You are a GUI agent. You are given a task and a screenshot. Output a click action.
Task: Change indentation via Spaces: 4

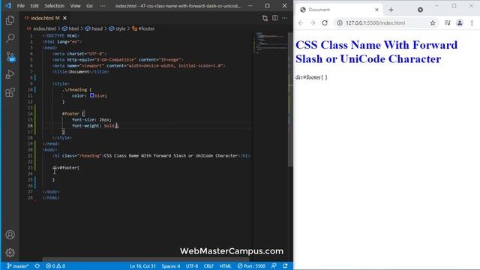click(171, 266)
